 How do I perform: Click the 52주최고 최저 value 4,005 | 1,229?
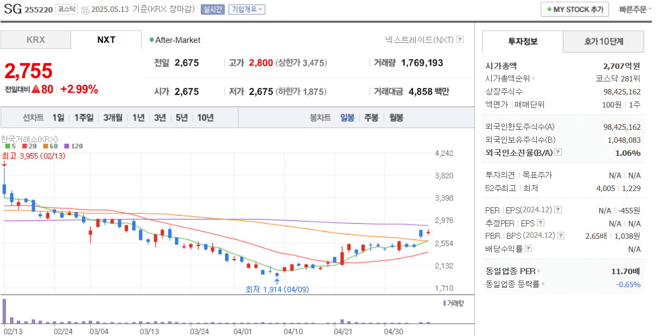tap(618, 188)
